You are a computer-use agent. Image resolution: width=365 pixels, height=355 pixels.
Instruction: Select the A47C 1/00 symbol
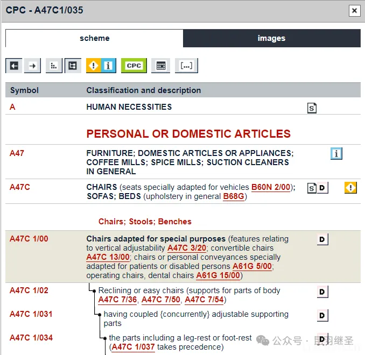tap(29, 239)
